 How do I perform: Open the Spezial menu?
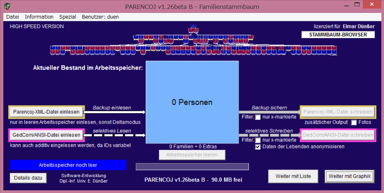[68, 17]
